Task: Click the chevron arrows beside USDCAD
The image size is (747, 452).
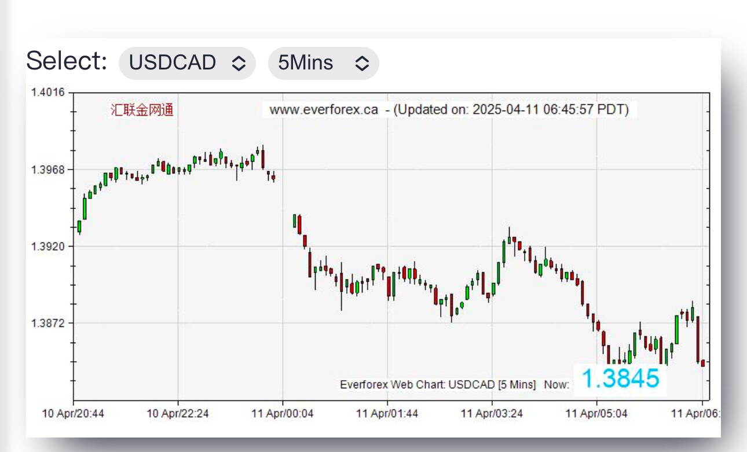Action: pyautogui.click(x=239, y=63)
